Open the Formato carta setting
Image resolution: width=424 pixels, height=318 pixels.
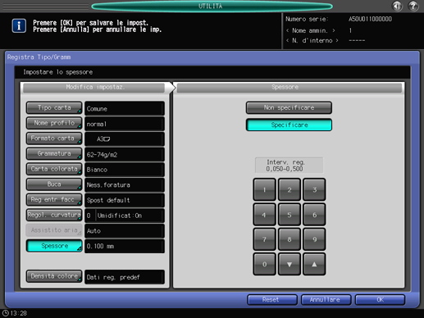pyautogui.click(x=54, y=139)
